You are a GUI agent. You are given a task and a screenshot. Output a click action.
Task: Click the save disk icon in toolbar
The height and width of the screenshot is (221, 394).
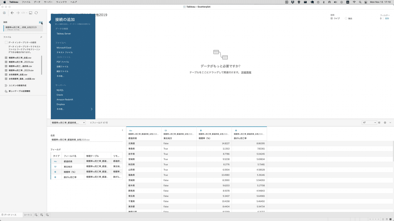(x=31, y=13)
